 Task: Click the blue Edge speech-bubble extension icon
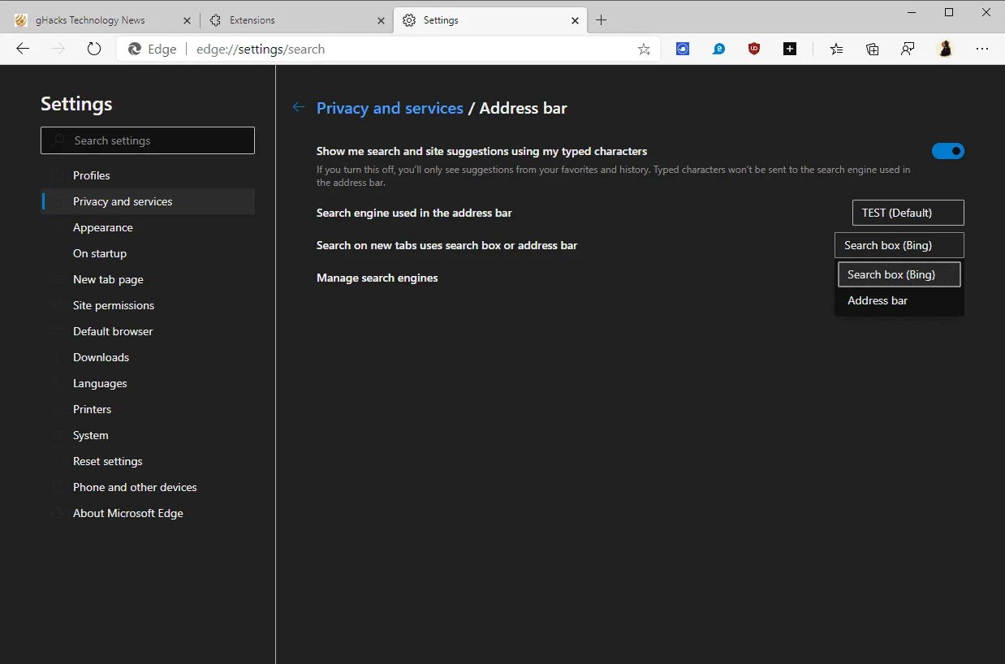click(718, 49)
